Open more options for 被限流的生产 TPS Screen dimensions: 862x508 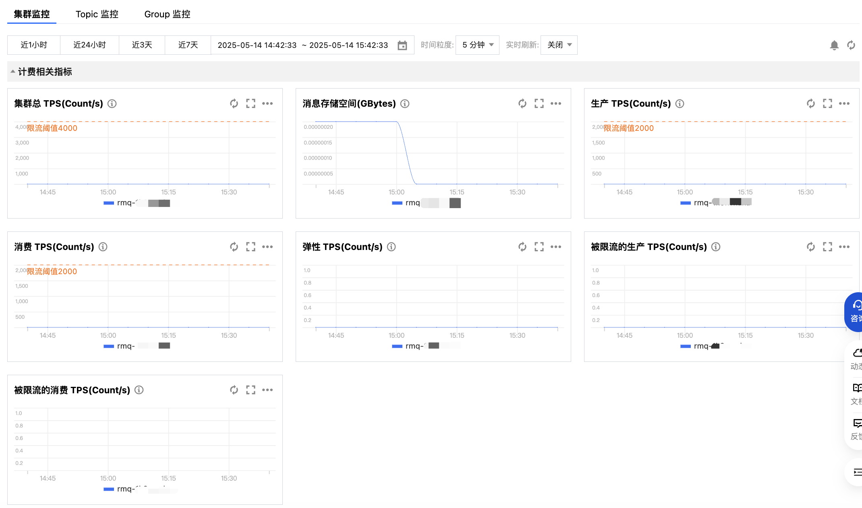(x=844, y=247)
